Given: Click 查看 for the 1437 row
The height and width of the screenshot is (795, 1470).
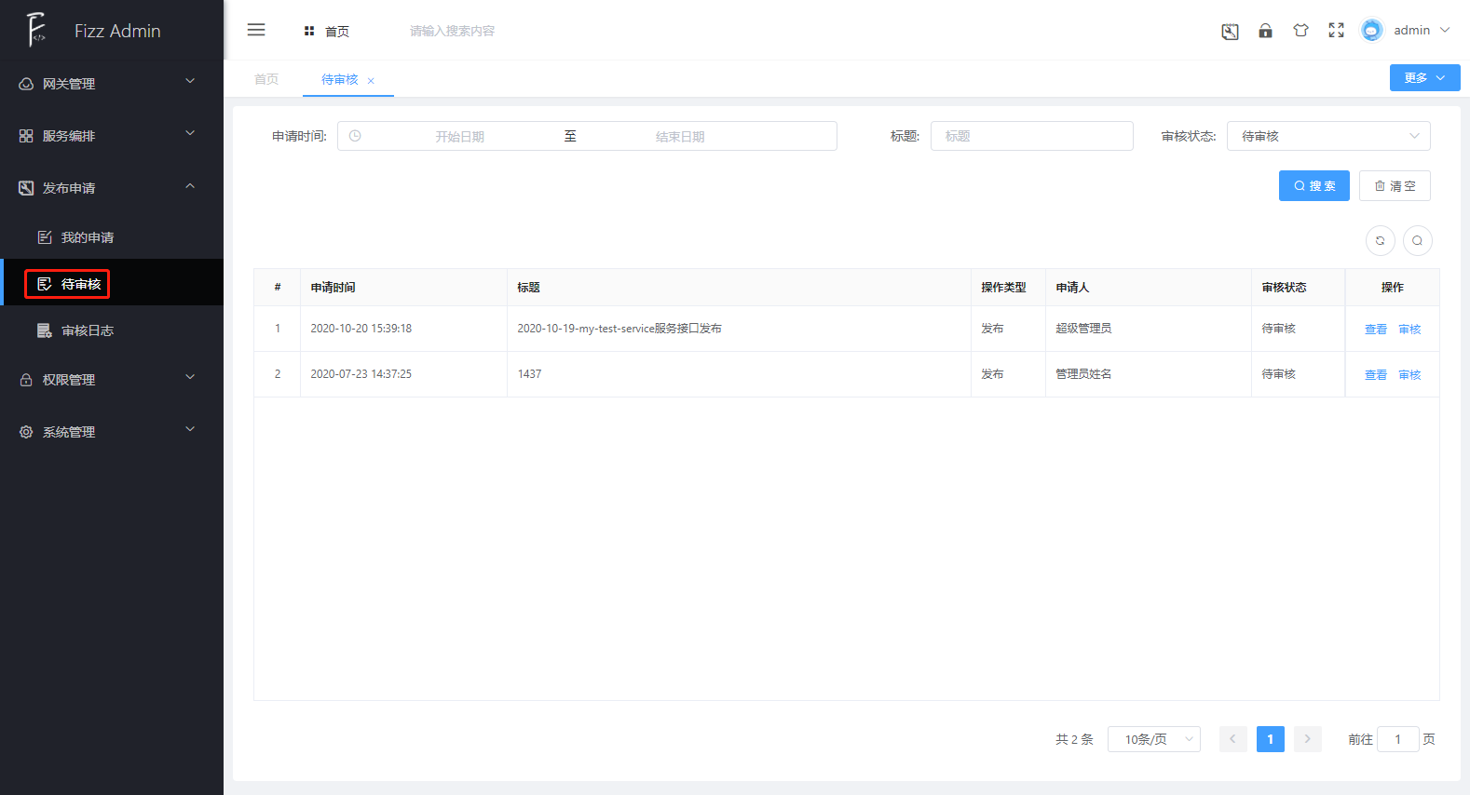Looking at the screenshot, I should click(1376, 374).
